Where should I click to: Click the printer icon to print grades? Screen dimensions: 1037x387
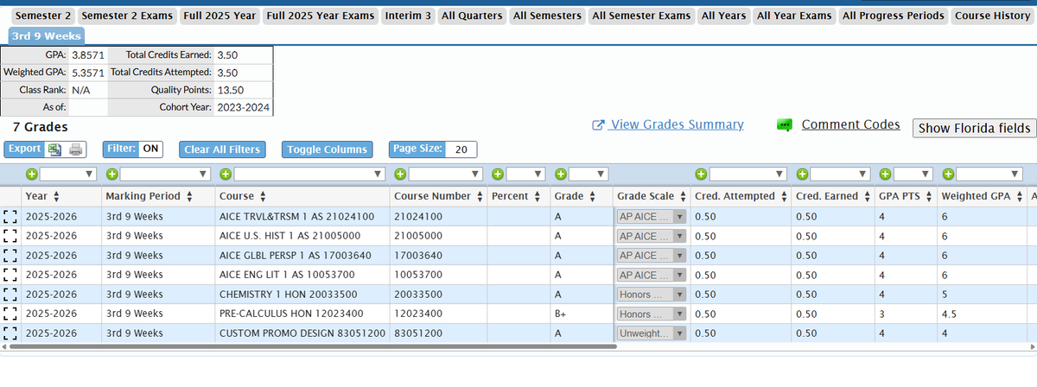coord(75,149)
